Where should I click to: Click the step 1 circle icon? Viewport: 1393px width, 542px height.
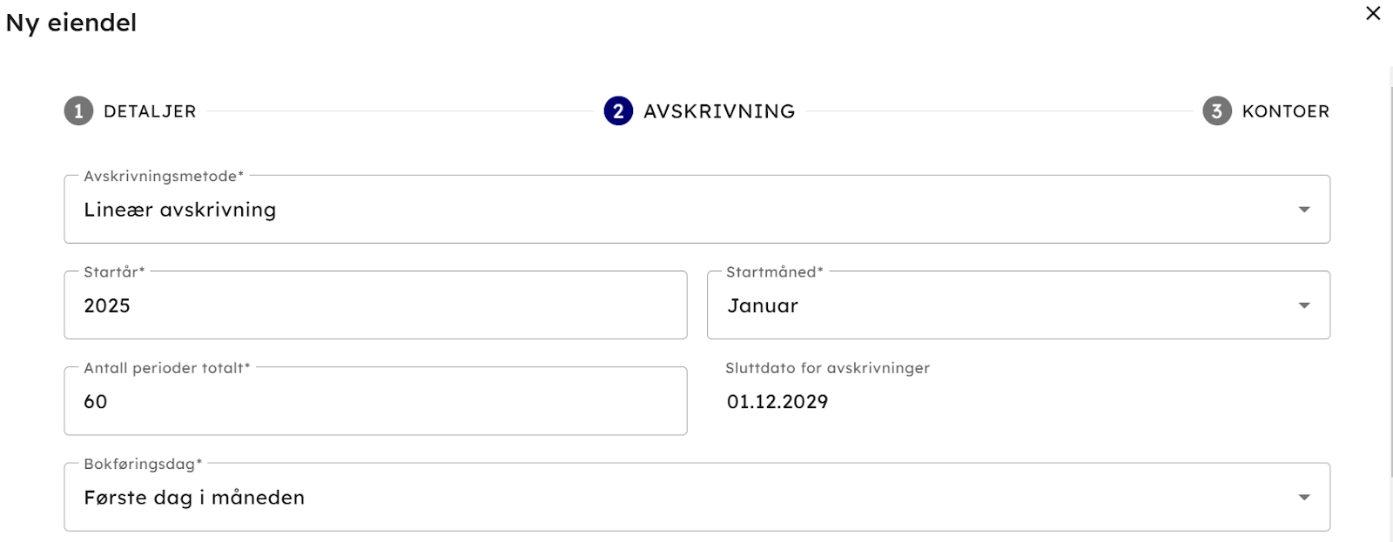click(78, 111)
